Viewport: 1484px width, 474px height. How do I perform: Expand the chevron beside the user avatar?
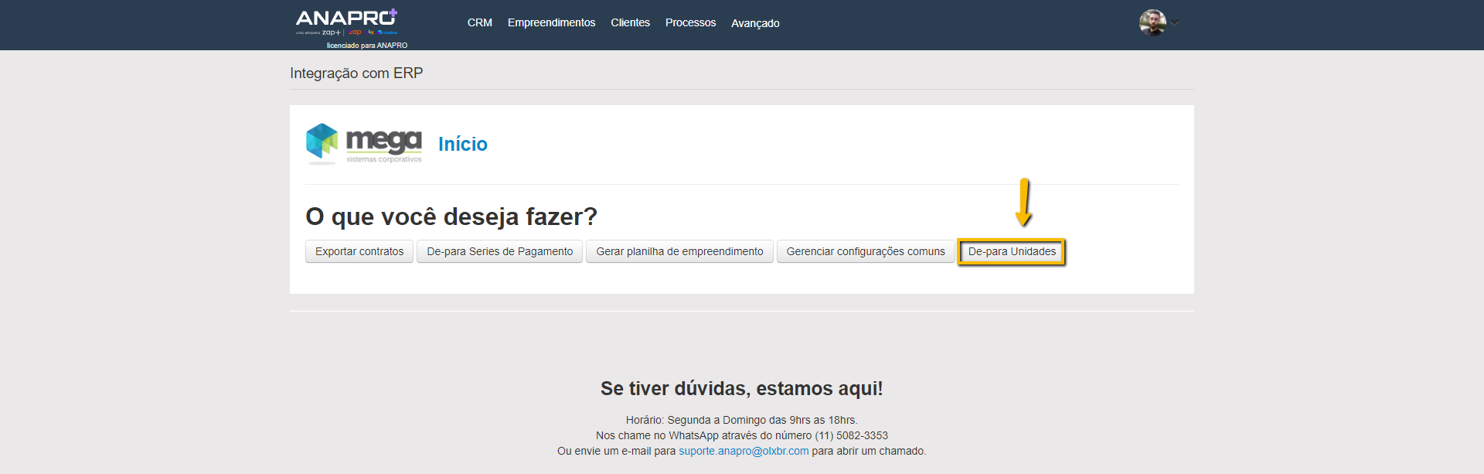(1175, 23)
